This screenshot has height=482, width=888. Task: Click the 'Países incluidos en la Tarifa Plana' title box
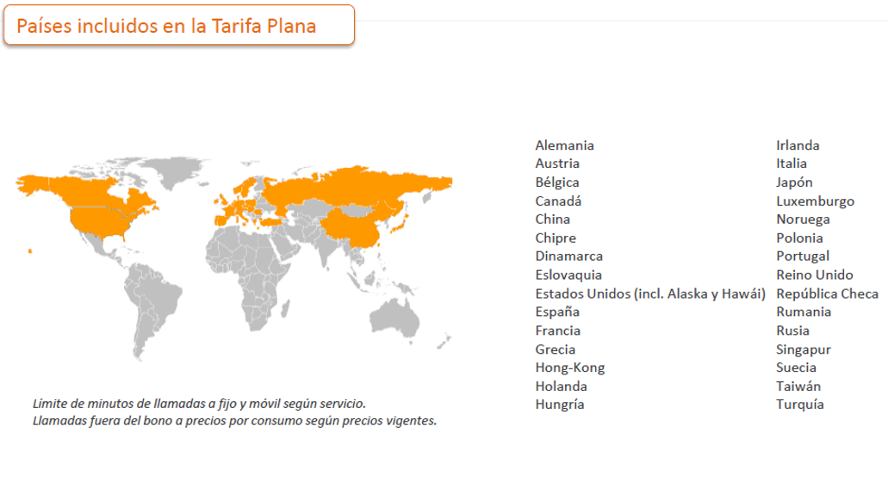point(179,25)
